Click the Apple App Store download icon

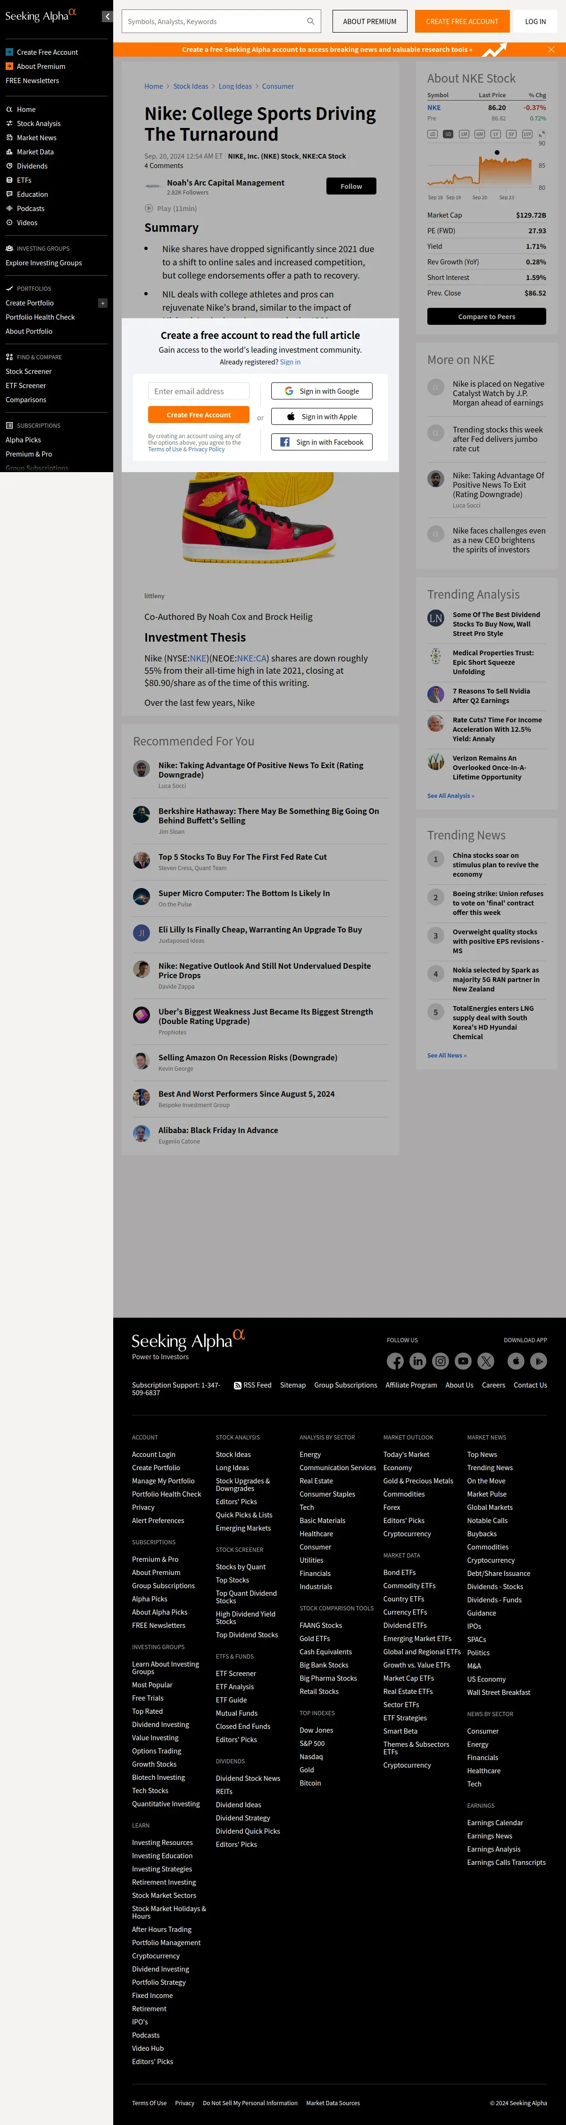tap(516, 1361)
